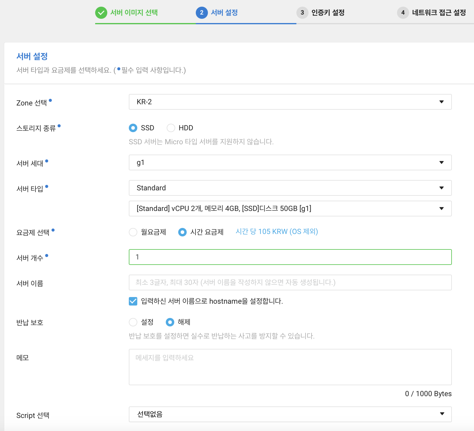Open the Script 선택 combo showing 선택없음
Viewport: 474px width, 431px height.
coord(290,414)
